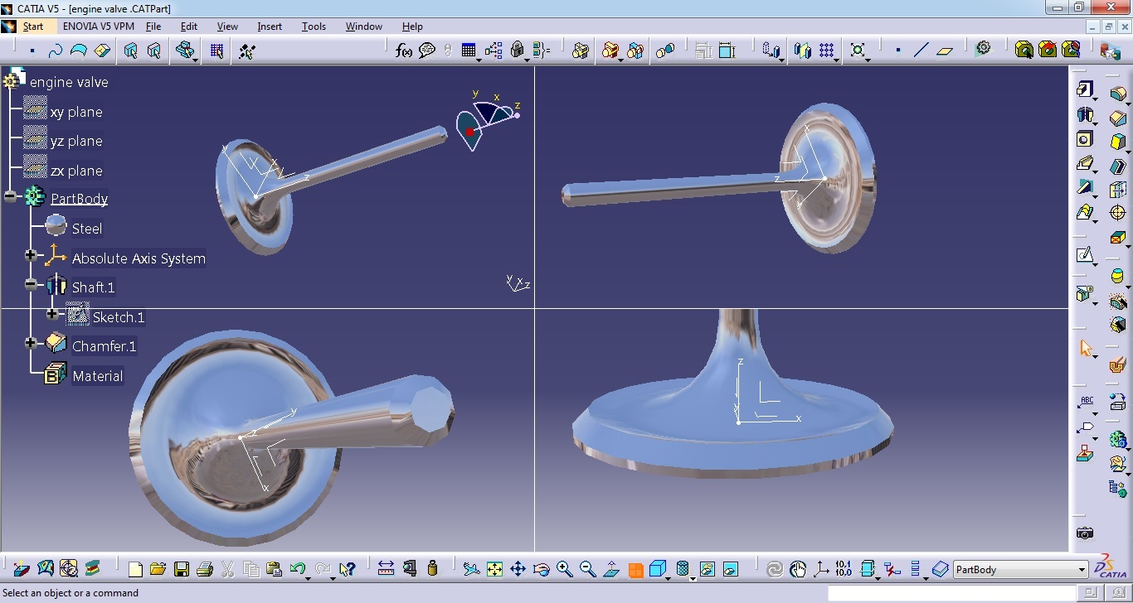Open the Formula f(x) tool
1133x603 pixels.
[x=404, y=51]
